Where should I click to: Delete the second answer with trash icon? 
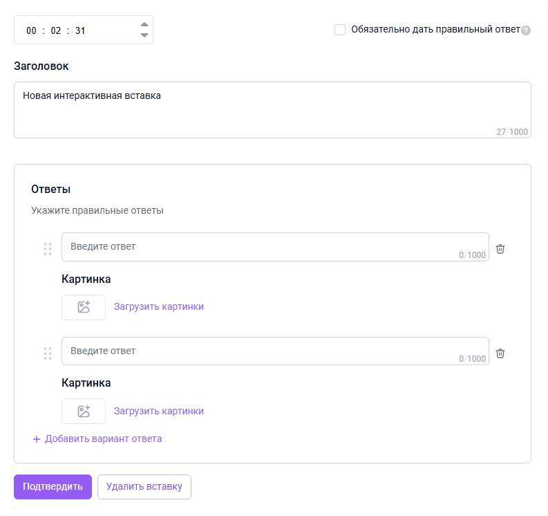point(500,353)
